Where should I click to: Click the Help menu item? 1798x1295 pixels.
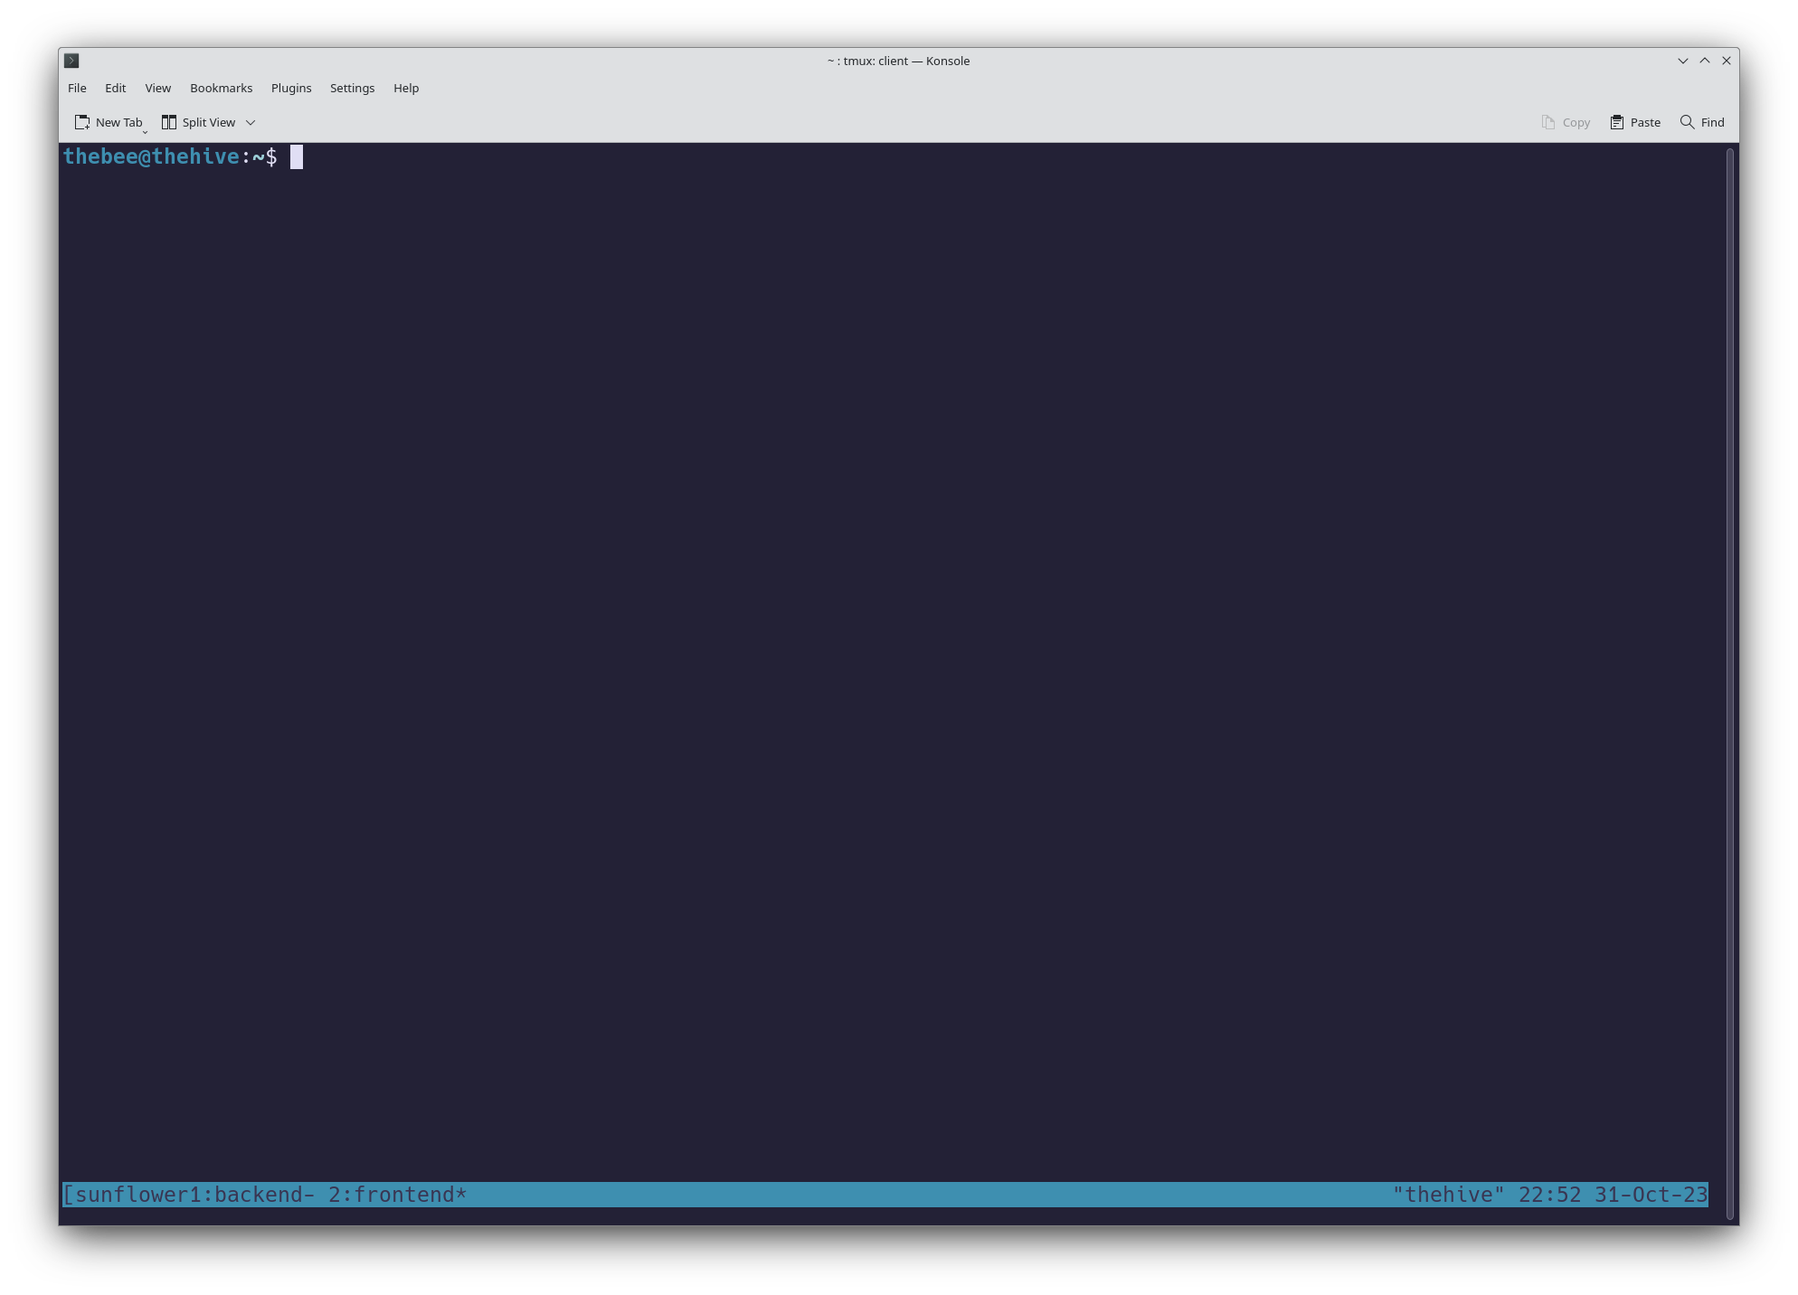tap(406, 88)
